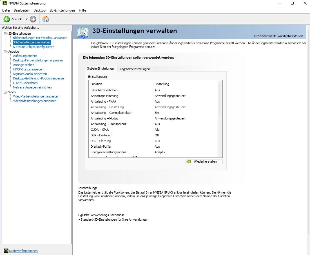Open G-SYNC einrichten
This screenshot has height=255, width=310.
pyautogui.click(x=25, y=83)
